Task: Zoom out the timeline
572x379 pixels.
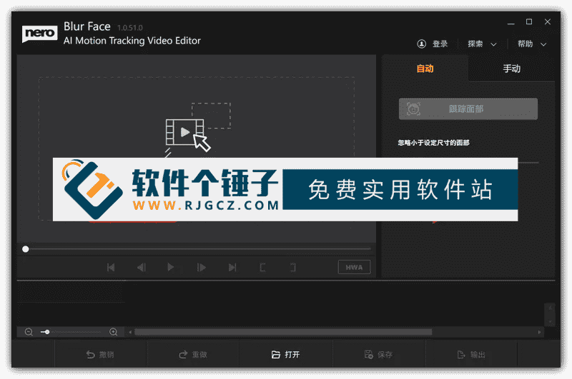Action: [29, 332]
